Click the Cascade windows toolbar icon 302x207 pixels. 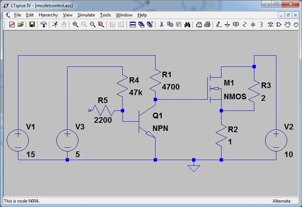[141, 24]
